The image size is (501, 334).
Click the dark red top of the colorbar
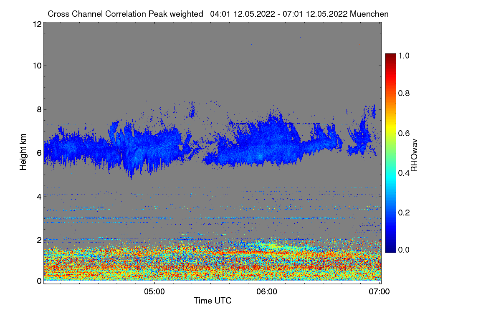pyautogui.click(x=390, y=56)
